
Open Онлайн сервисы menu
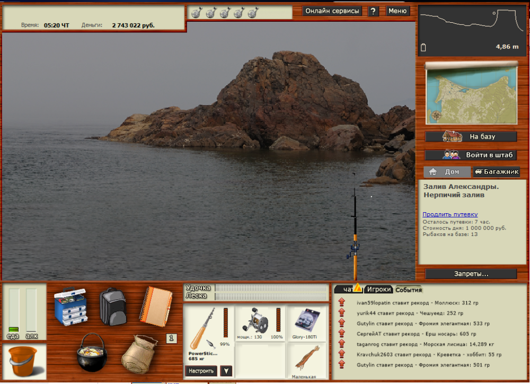332,11
